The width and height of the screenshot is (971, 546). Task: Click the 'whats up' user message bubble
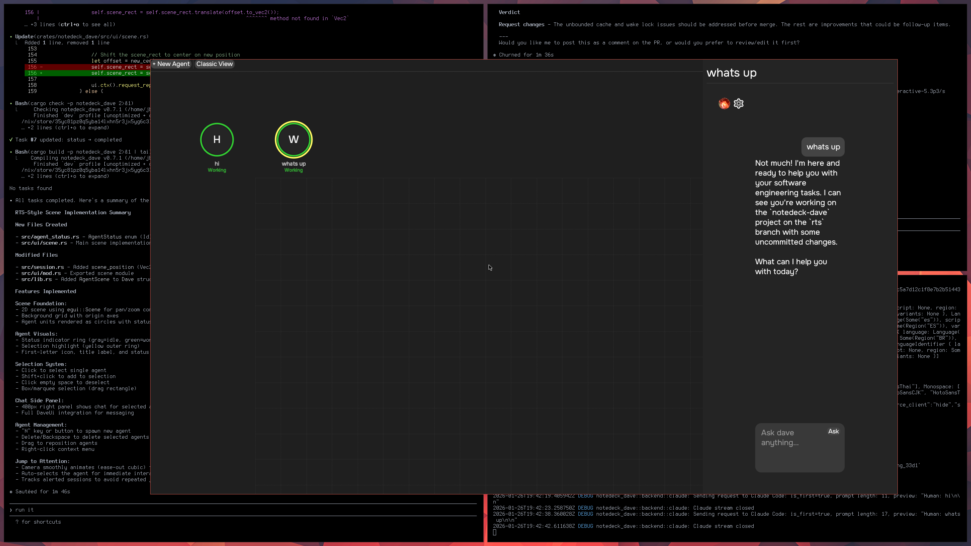point(823,147)
